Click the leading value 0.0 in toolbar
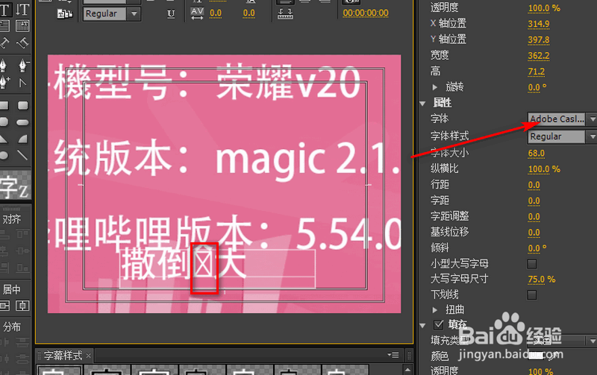The height and width of the screenshot is (375, 597). 249,13
